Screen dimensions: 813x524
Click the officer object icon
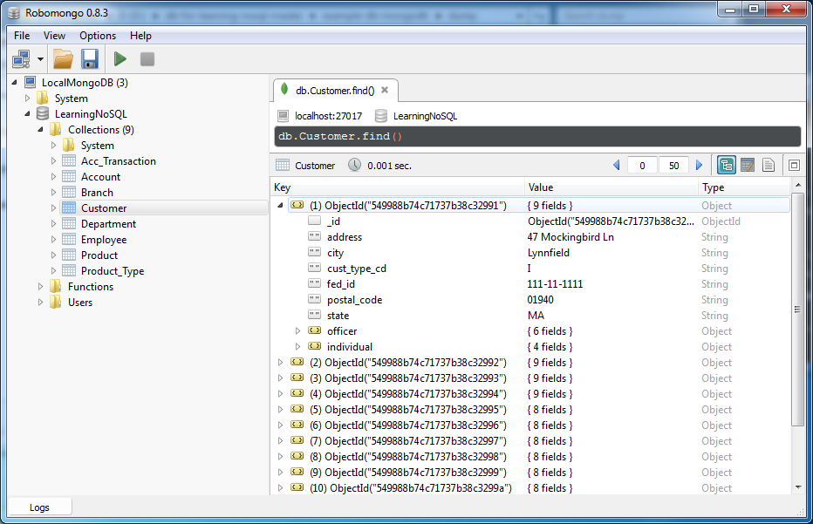click(314, 330)
